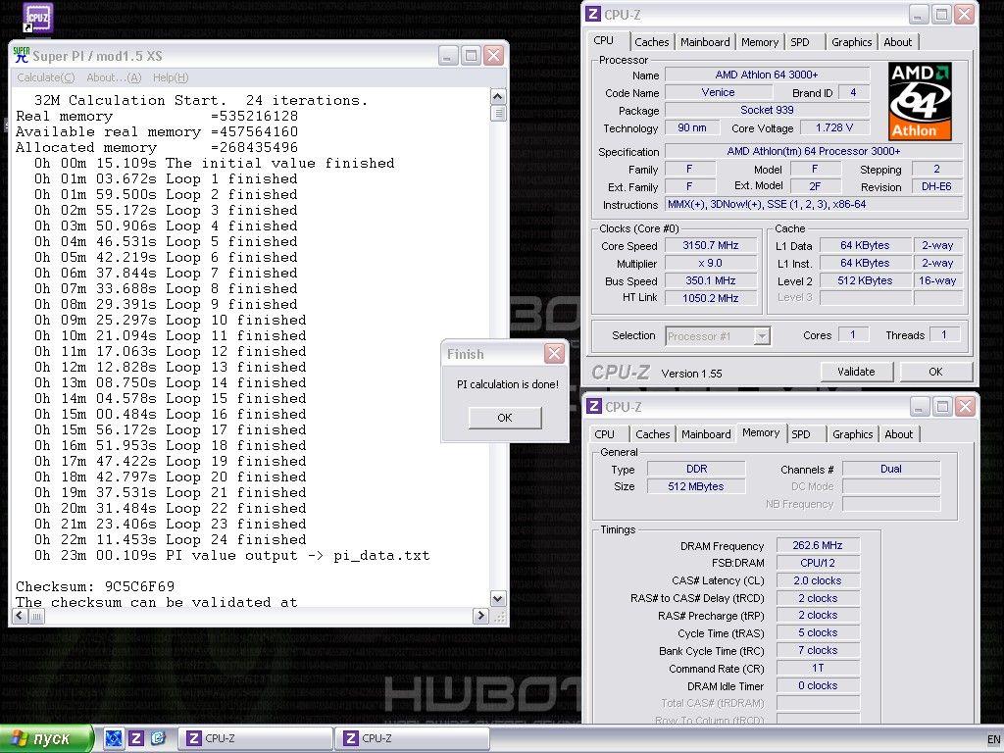
Task: Select About tab in top CPU-Z window
Action: click(898, 42)
